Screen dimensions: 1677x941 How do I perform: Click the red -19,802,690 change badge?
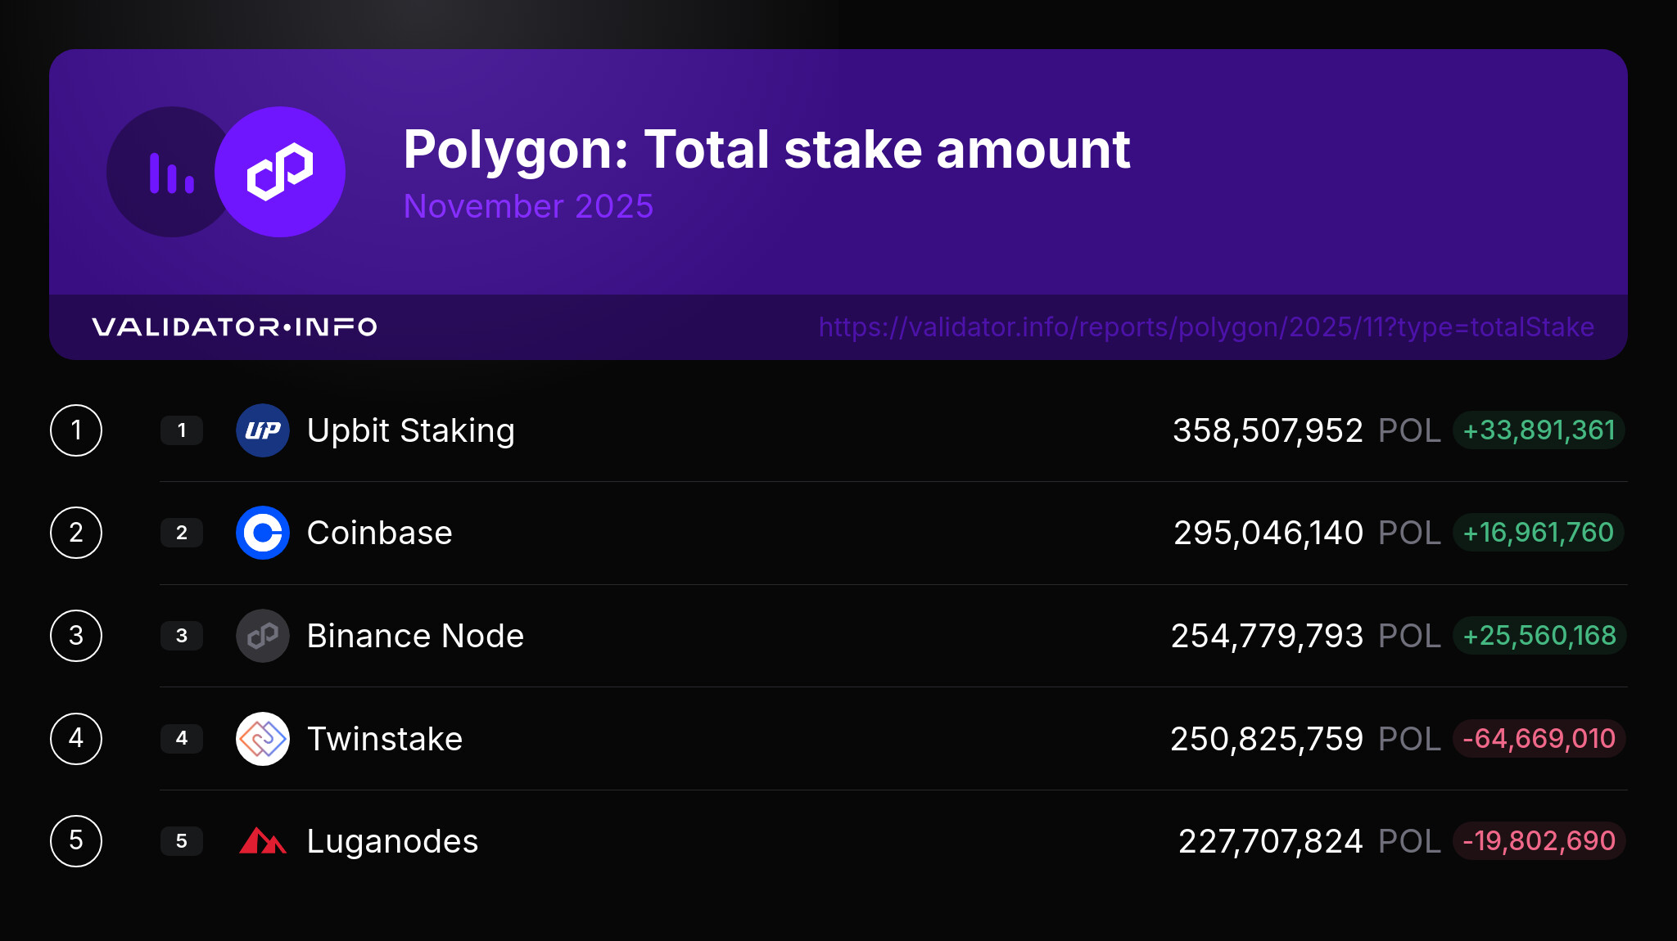pyautogui.click(x=1539, y=841)
